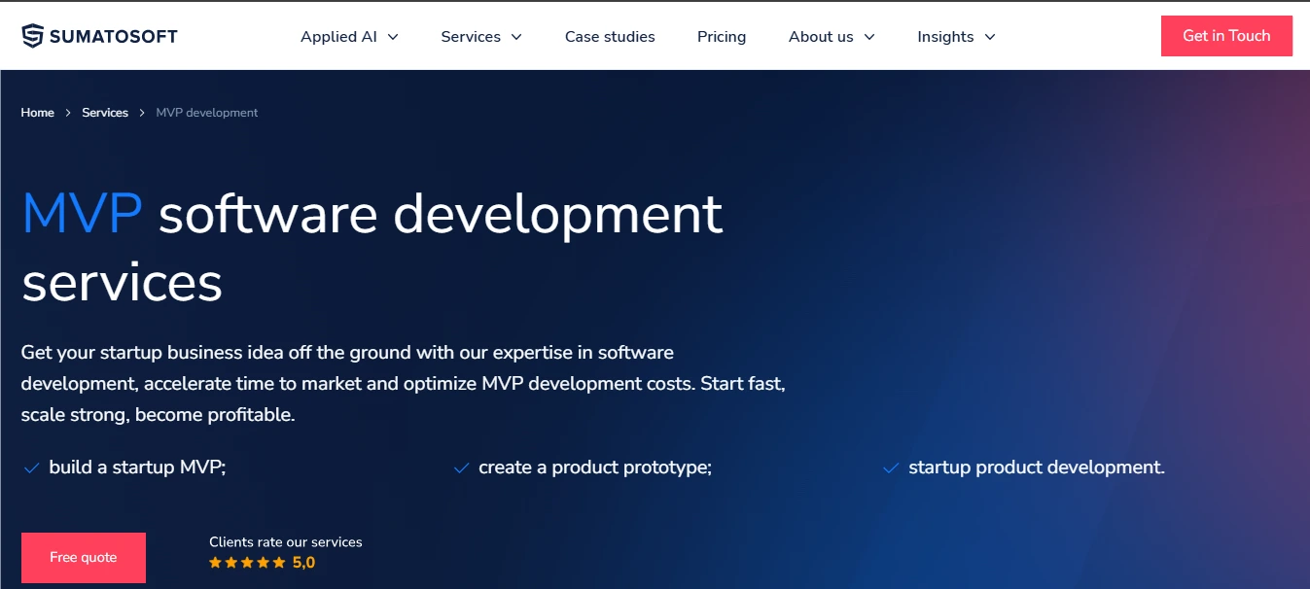
Task: Go to the Pricing page
Action: click(722, 37)
